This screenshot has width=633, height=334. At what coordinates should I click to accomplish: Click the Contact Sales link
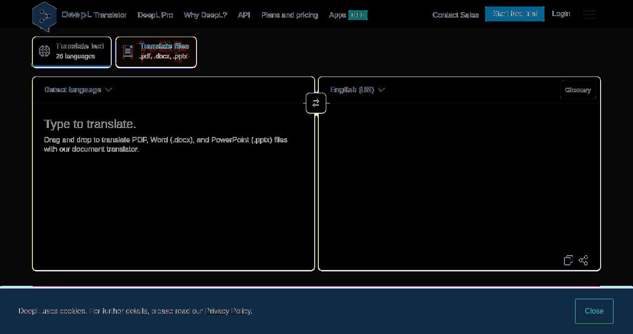456,15
